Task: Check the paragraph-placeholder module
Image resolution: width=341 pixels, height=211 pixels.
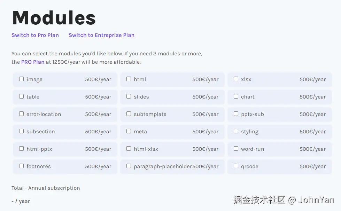Action: click(129, 166)
